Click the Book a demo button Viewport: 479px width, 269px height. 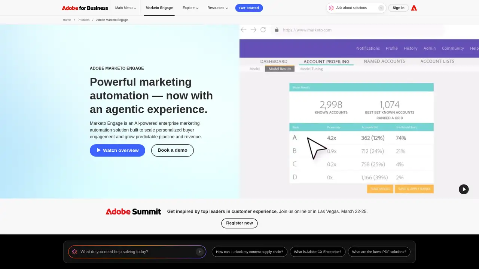click(173, 150)
